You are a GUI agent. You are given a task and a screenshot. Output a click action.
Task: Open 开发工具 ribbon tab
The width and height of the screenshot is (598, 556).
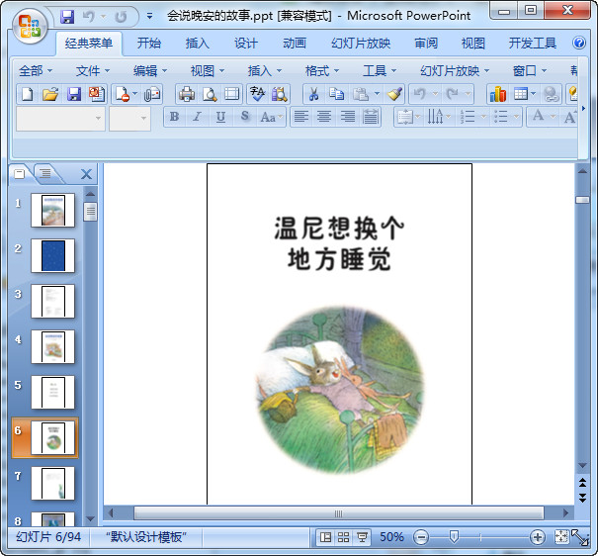[x=532, y=44]
